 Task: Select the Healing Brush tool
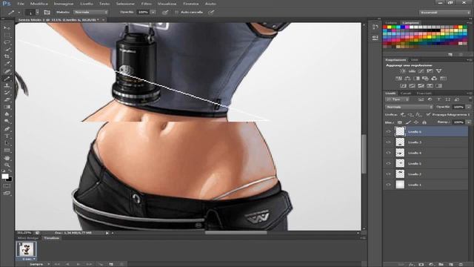click(x=7, y=71)
